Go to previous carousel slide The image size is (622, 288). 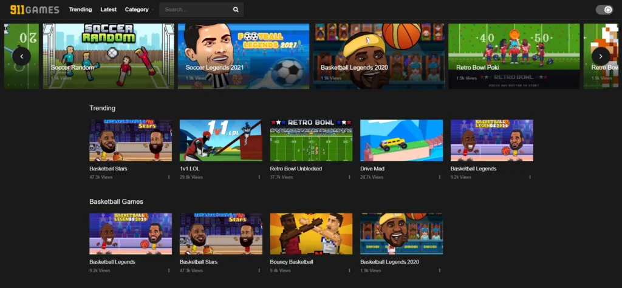21,56
